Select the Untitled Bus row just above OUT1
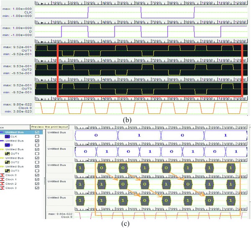This screenshot has height=228, width=251. pos(21,149)
